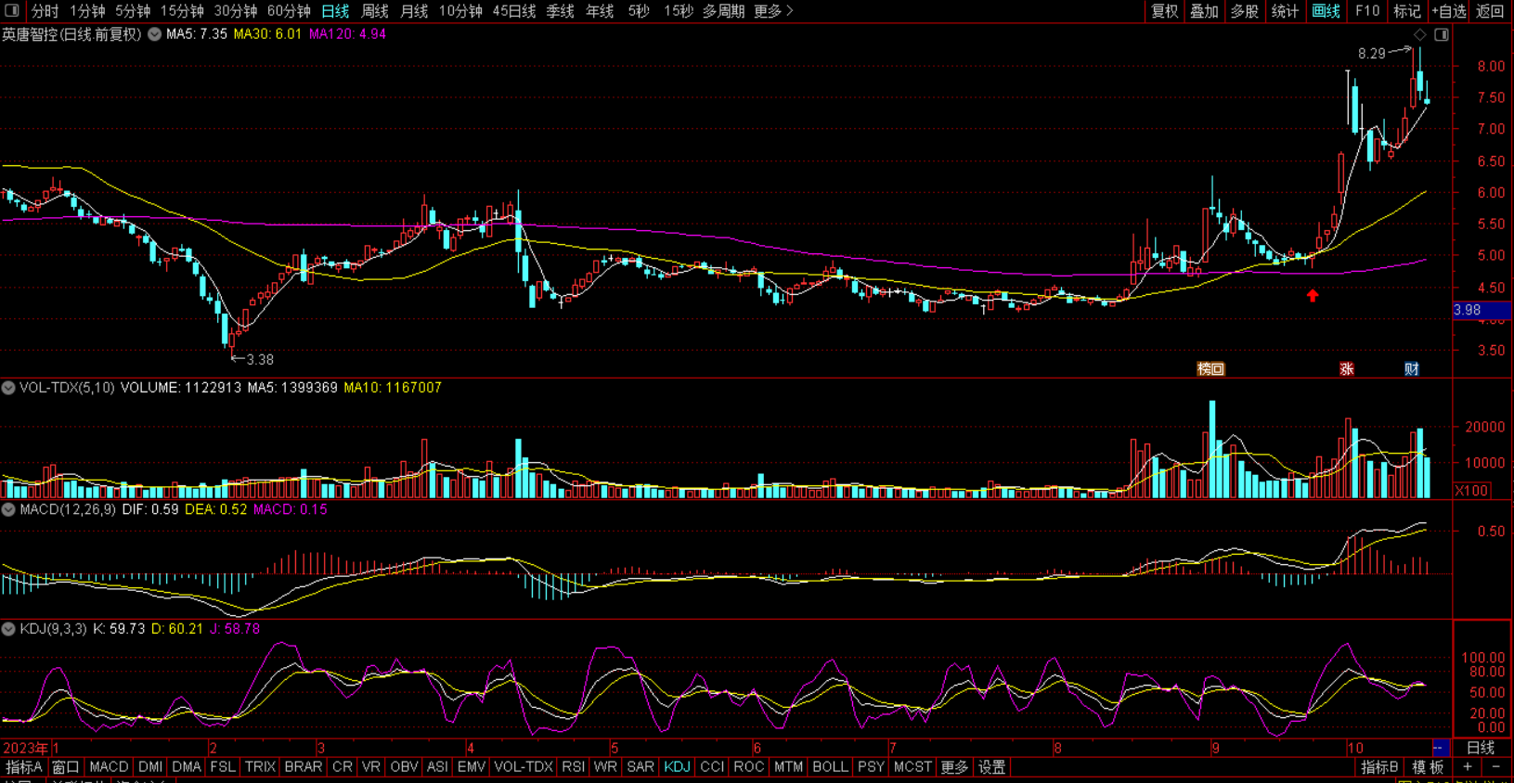Click the blue dash marker on the date axis
Image resolution: width=1514 pixels, height=783 pixels.
(x=1439, y=748)
